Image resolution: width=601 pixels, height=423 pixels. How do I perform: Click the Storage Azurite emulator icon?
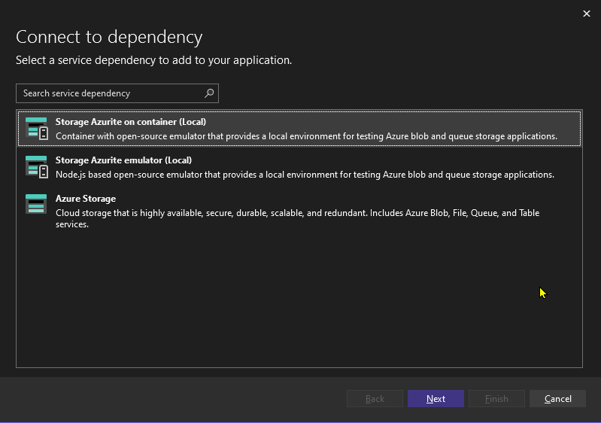tap(37, 167)
